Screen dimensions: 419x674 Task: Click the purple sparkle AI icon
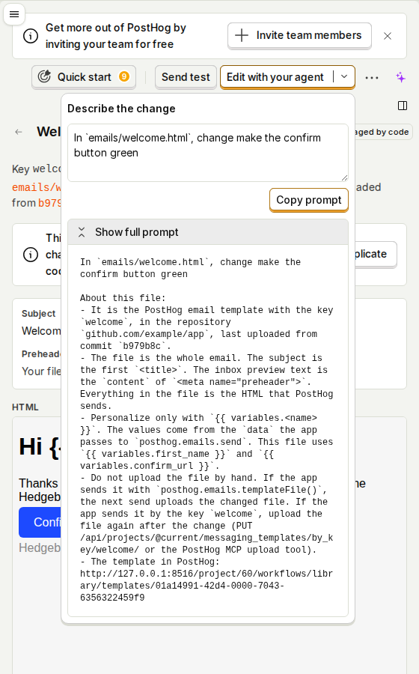pos(400,77)
